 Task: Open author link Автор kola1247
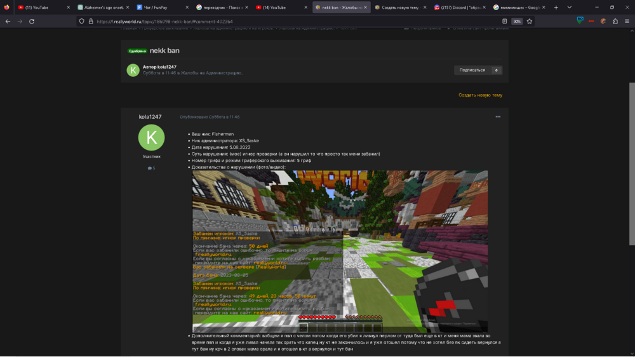pos(159,67)
